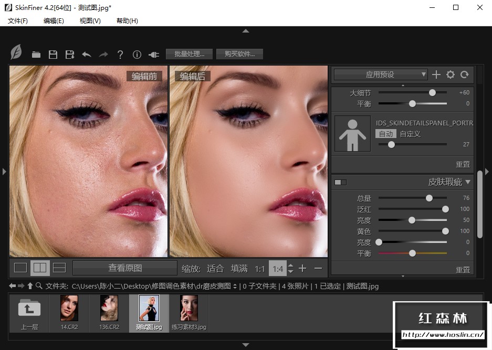Image resolution: width=492 pixels, height=350 pixels.
Task: Click the info circle icon
Action: [137, 55]
